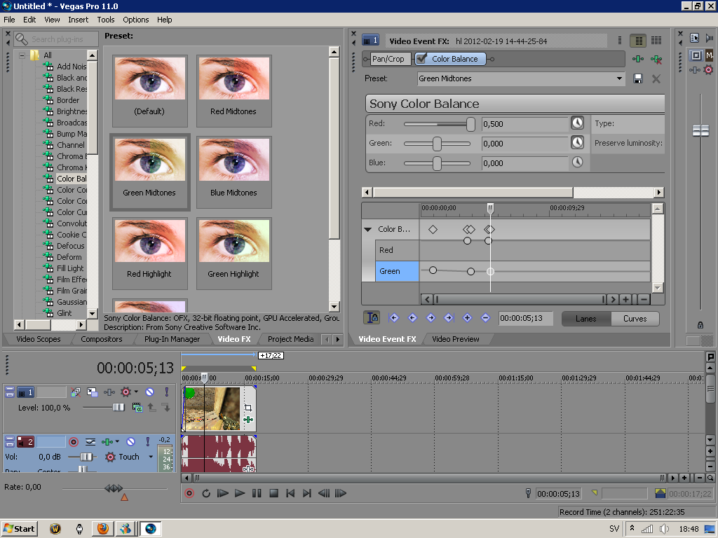This screenshot has width=718, height=538.
Task: Switch to the Video Preview tab
Action: (456, 339)
